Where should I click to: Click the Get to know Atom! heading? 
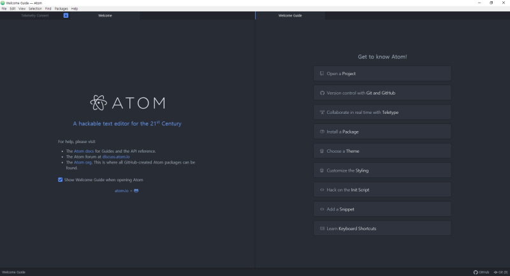382,57
